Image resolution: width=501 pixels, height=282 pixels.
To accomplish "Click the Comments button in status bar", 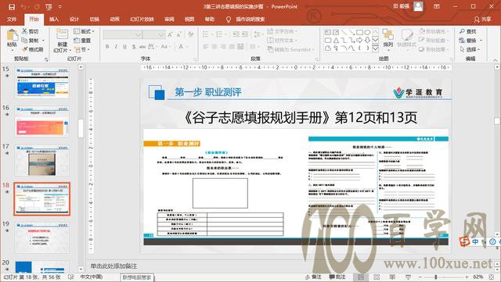I will pyautogui.click(x=337, y=277).
